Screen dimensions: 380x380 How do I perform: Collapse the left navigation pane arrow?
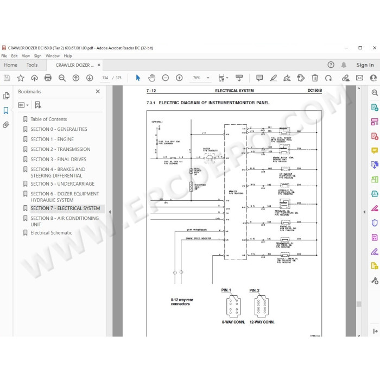point(110,212)
